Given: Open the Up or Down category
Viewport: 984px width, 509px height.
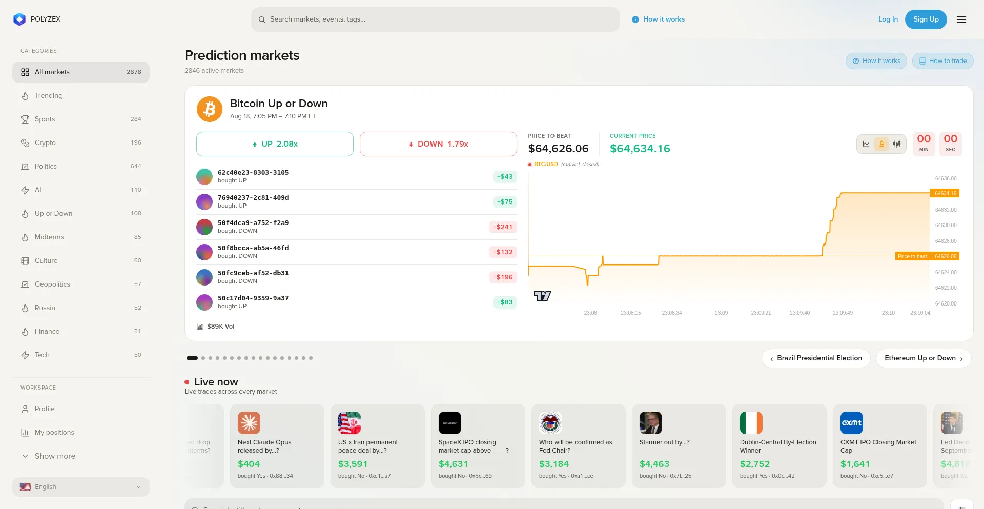Looking at the screenshot, I should pyautogui.click(x=81, y=214).
